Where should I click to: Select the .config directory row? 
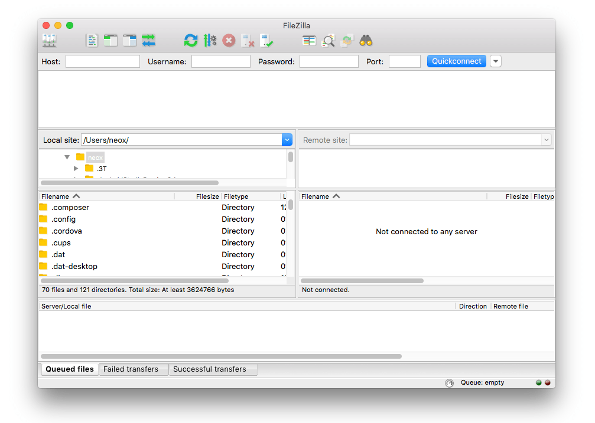pos(163,219)
